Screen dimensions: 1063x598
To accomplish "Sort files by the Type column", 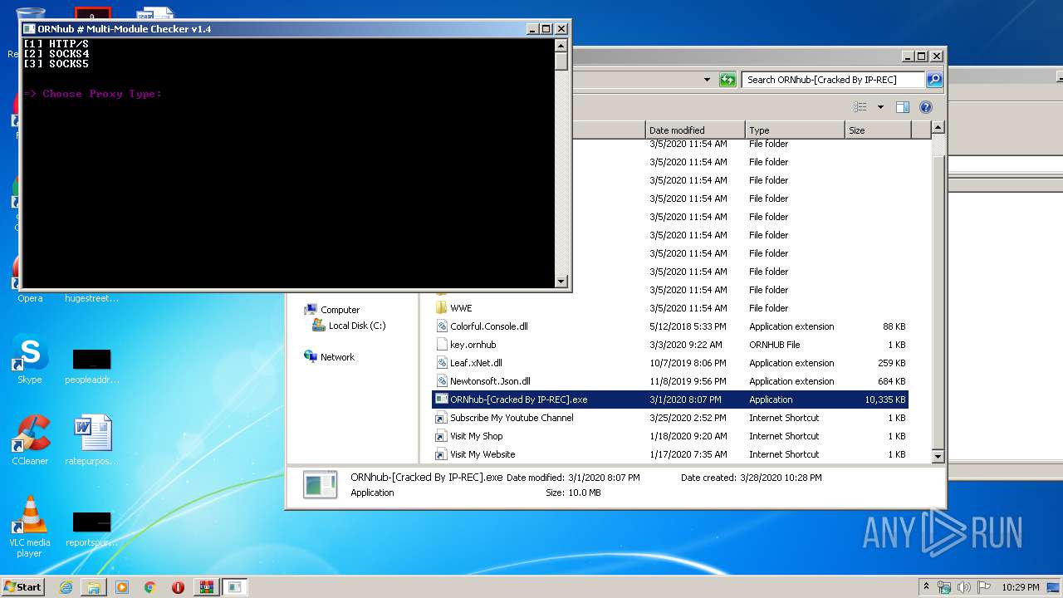I will 795,130.
